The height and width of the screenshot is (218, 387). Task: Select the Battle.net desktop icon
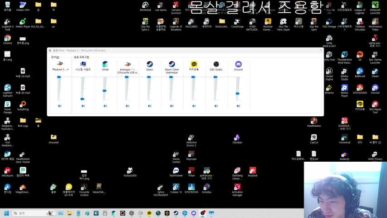point(360,73)
